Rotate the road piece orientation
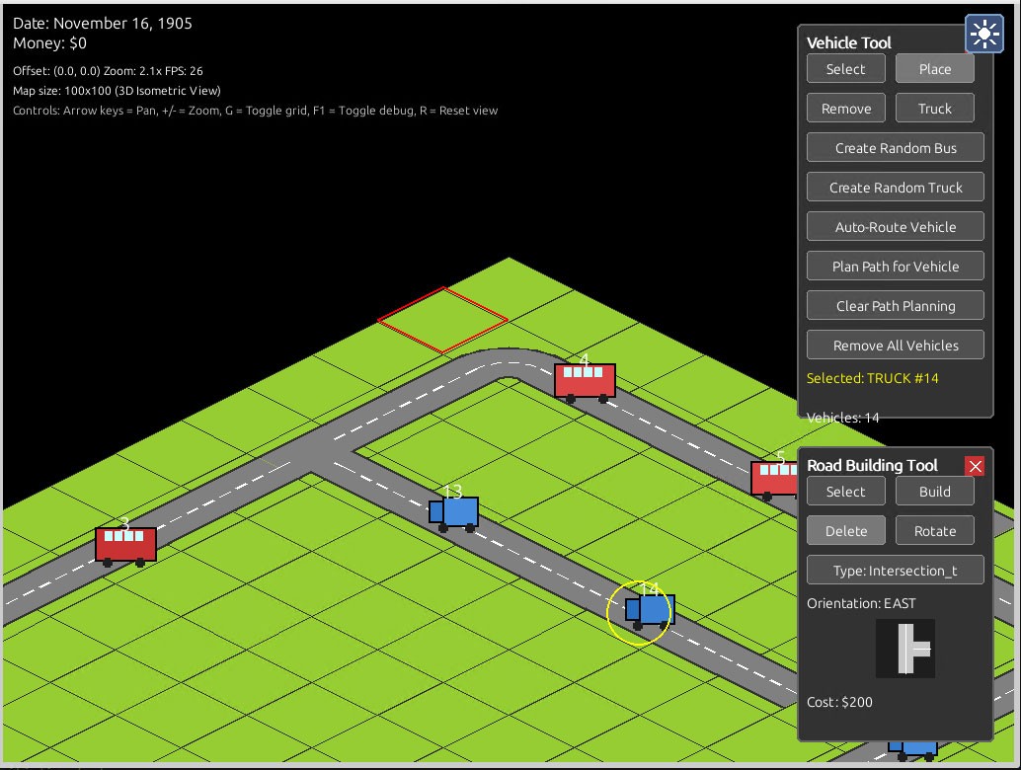The image size is (1021, 770). 934,530
